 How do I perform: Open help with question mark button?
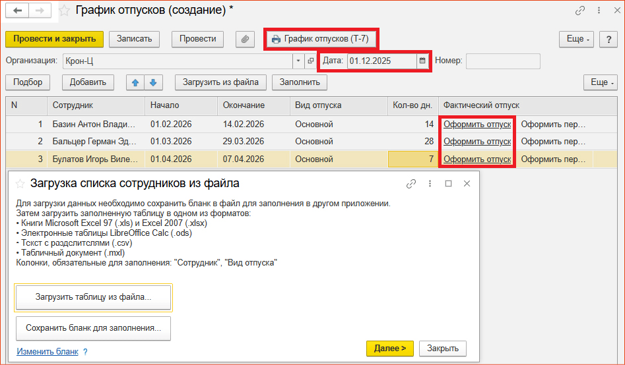point(608,39)
